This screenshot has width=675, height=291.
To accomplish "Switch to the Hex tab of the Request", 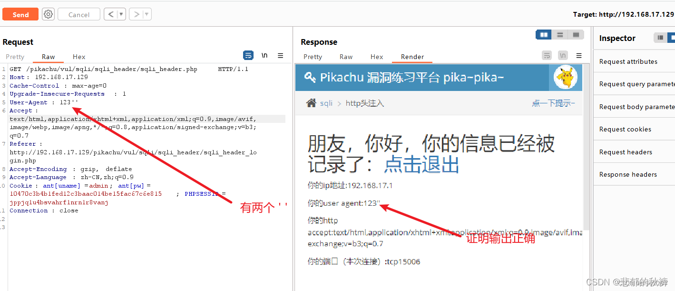I will (x=78, y=57).
